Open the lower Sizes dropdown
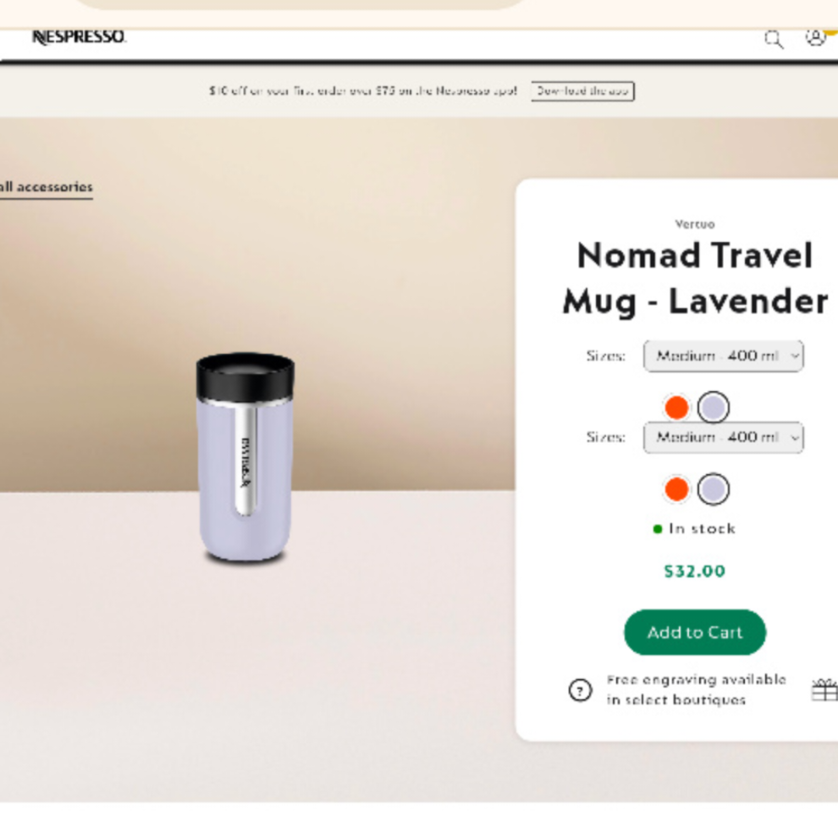Image resolution: width=838 pixels, height=838 pixels. 723,437
